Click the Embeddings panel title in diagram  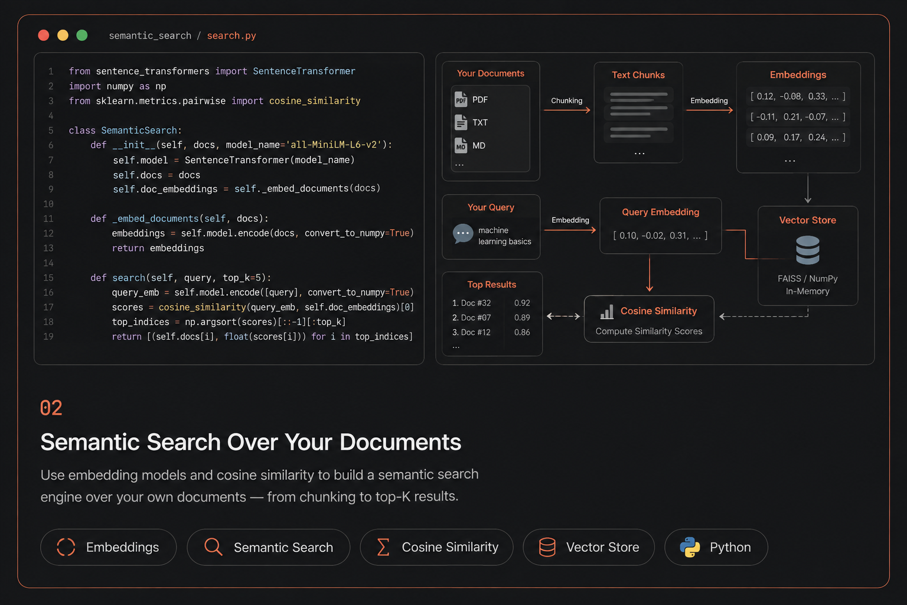coord(798,75)
